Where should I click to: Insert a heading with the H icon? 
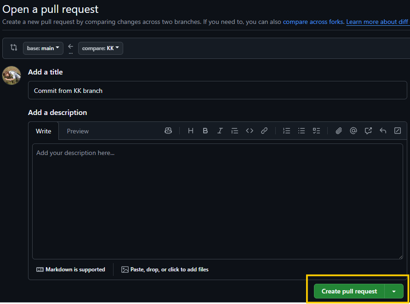click(x=191, y=131)
